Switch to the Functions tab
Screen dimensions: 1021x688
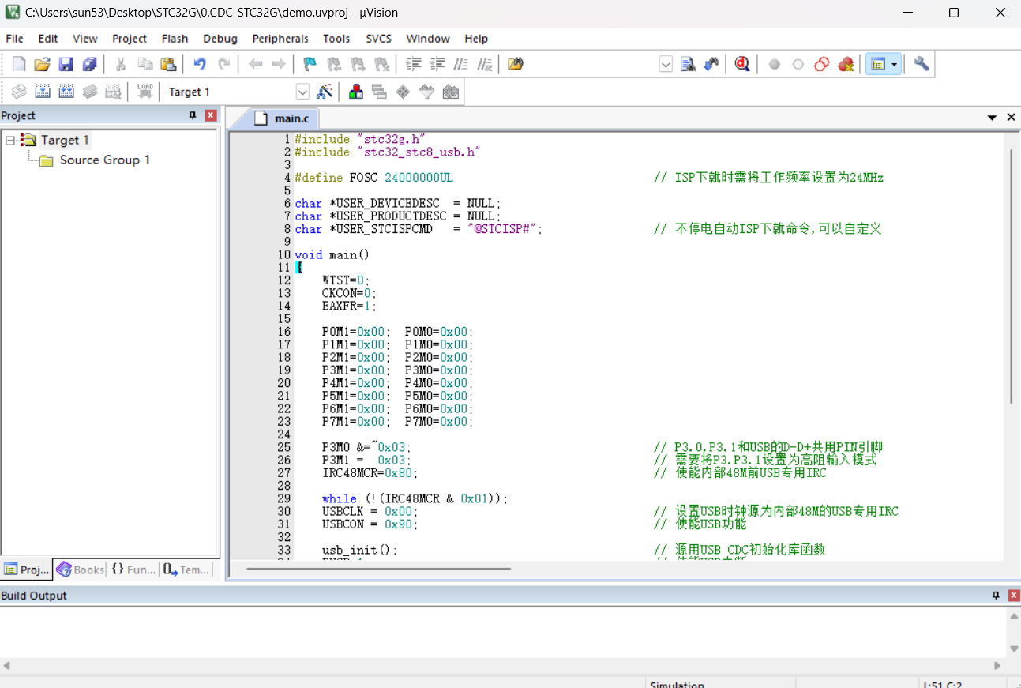[133, 570]
